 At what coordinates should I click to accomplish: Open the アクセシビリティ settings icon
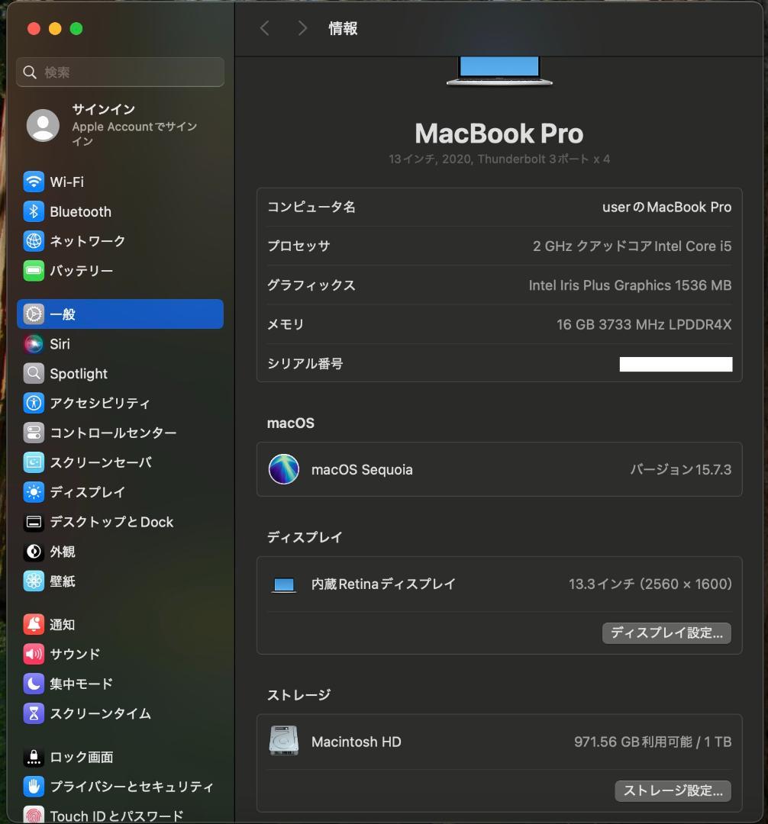tap(34, 403)
